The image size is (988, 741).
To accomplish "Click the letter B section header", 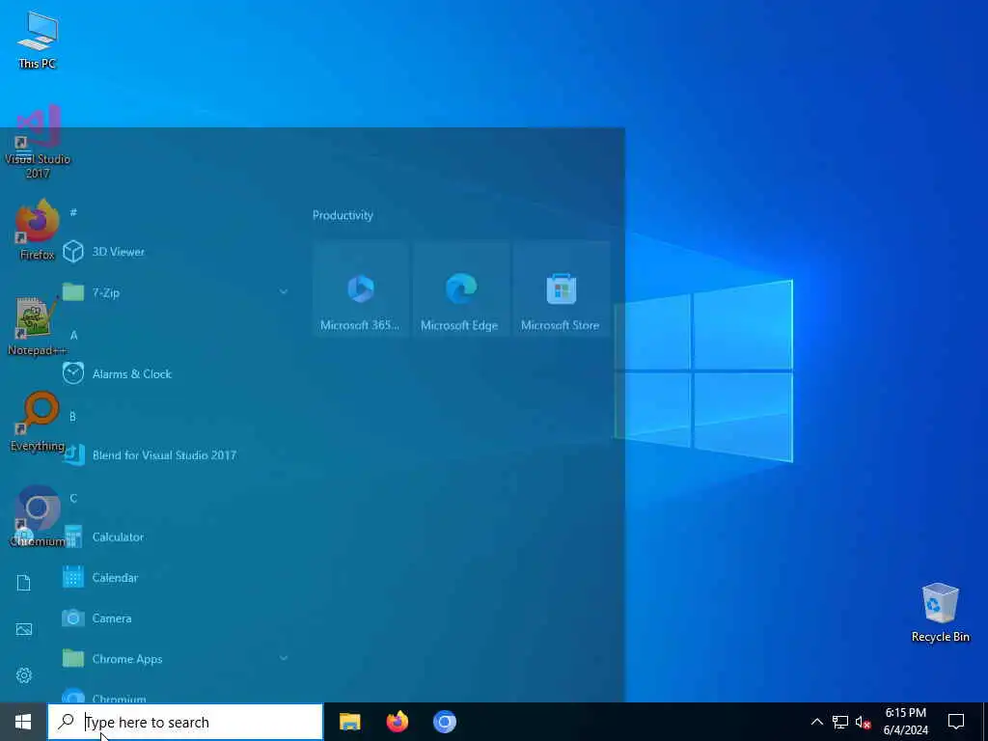I will pyautogui.click(x=73, y=417).
